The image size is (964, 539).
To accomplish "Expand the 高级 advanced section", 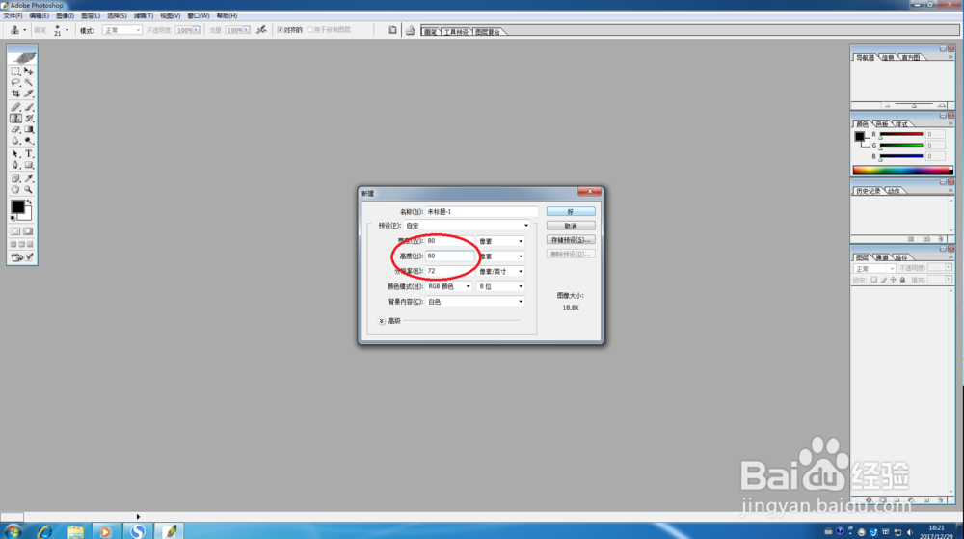I will pyautogui.click(x=381, y=321).
